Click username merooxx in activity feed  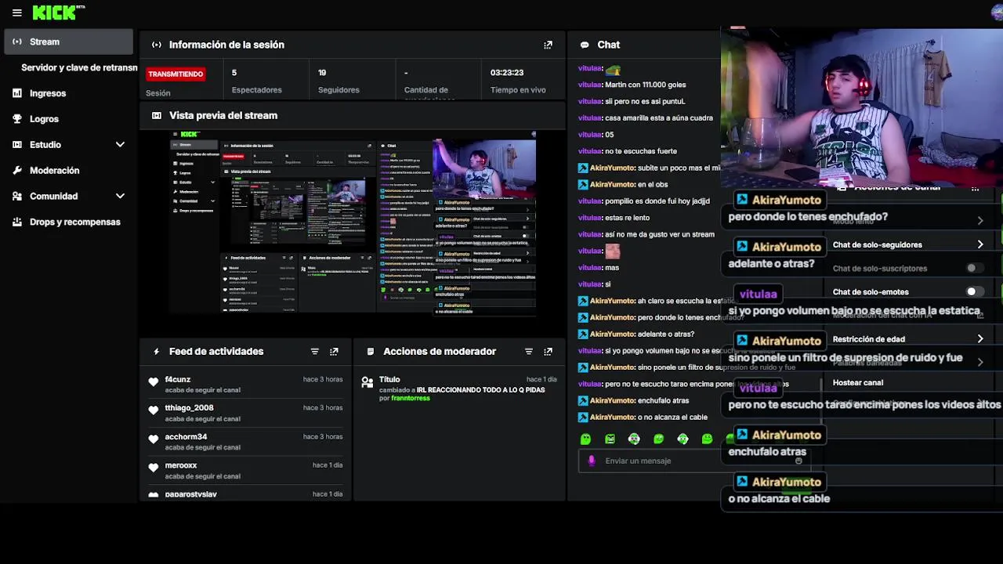click(x=181, y=465)
